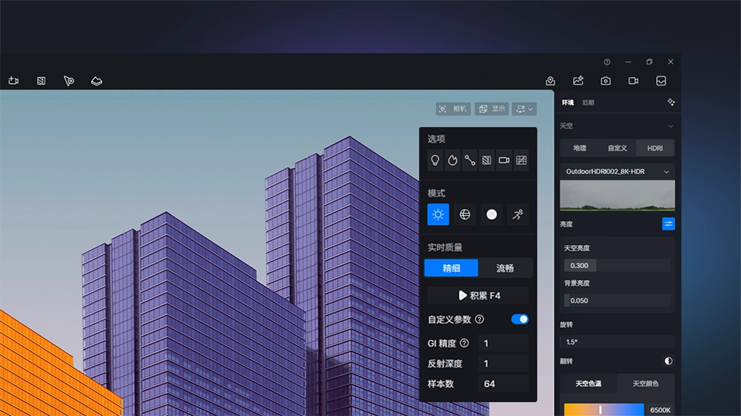
Task: Click the light bulb option icon
Action: 435,160
